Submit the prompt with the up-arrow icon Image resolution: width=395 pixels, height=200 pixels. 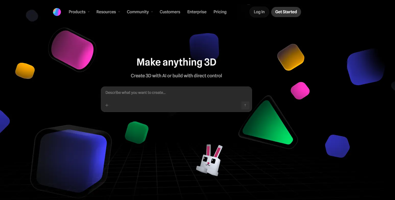245,105
